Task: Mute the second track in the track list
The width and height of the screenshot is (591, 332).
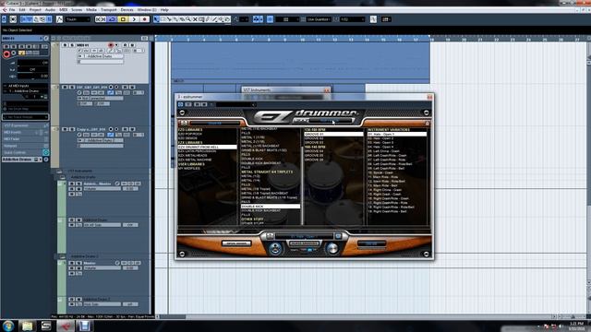Action: [x=65, y=87]
